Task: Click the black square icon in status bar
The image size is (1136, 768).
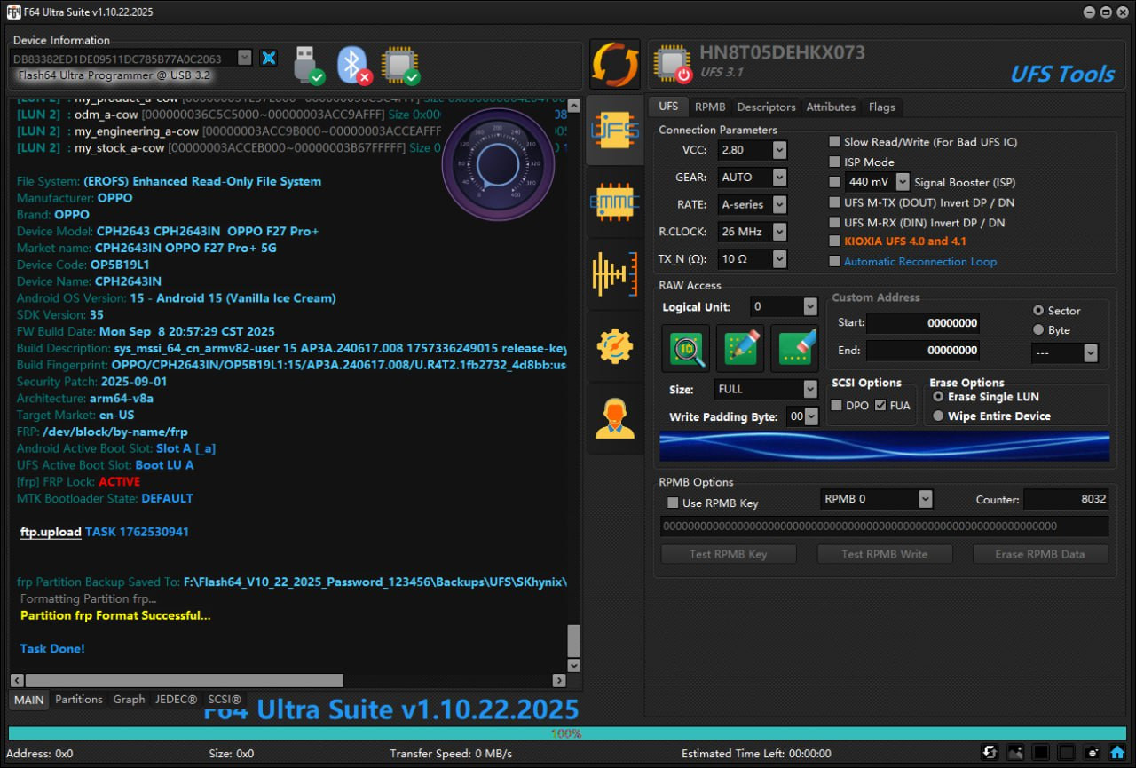Action: tap(1041, 753)
